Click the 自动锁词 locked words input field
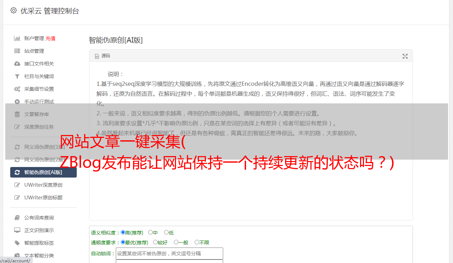 pyautogui.click(x=169, y=254)
